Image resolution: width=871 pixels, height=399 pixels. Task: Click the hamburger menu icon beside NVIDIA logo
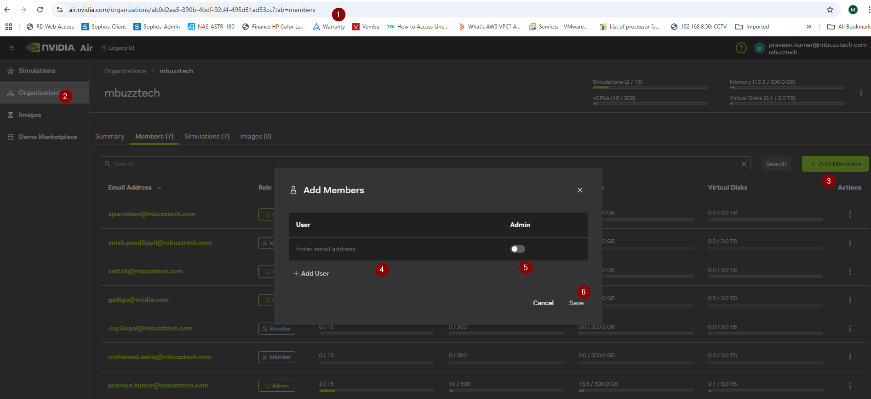tap(11, 48)
